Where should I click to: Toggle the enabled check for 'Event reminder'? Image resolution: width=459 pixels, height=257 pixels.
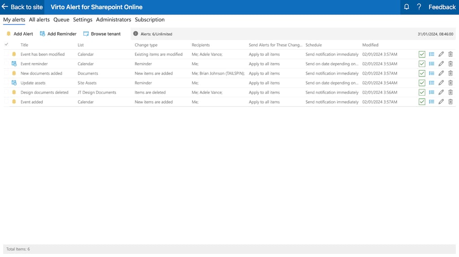(x=422, y=63)
